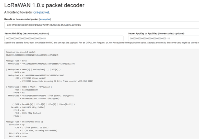Click the Specify the secrets help text
The height and width of the screenshot is (140, 200).
coord(102,43)
